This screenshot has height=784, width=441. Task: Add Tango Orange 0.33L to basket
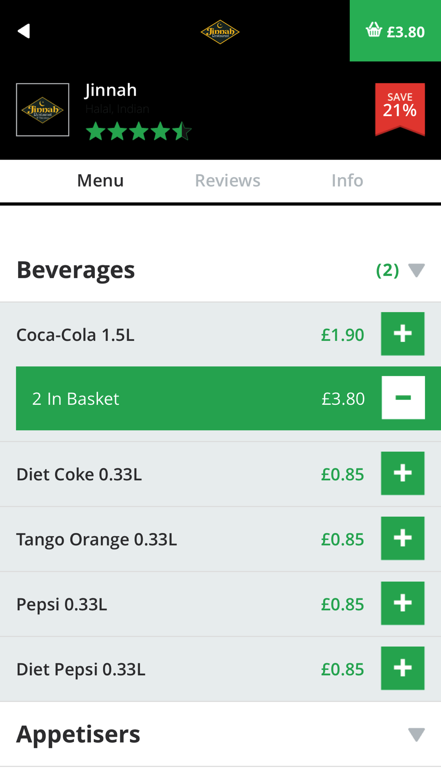point(403,538)
